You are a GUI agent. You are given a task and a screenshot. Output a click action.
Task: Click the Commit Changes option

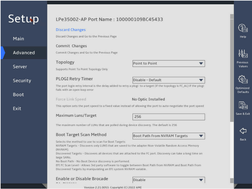(x=71, y=46)
